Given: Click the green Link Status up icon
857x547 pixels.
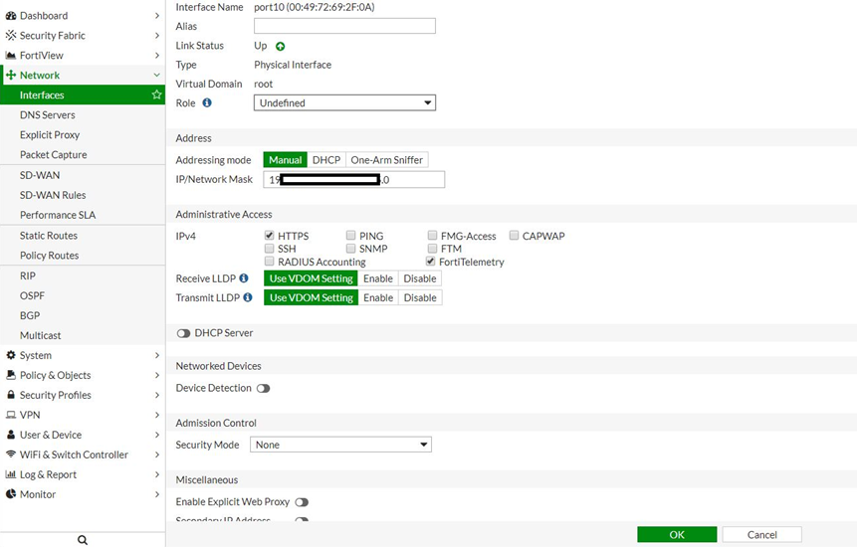Looking at the screenshot, I should coord(280,47).
